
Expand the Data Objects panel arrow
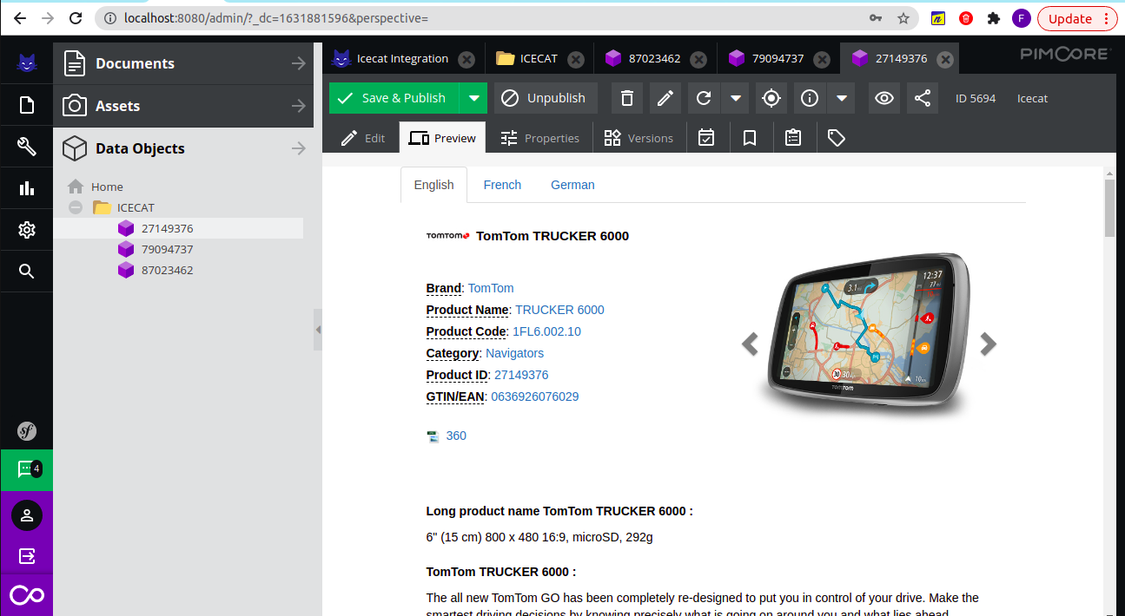pos(299,148)
